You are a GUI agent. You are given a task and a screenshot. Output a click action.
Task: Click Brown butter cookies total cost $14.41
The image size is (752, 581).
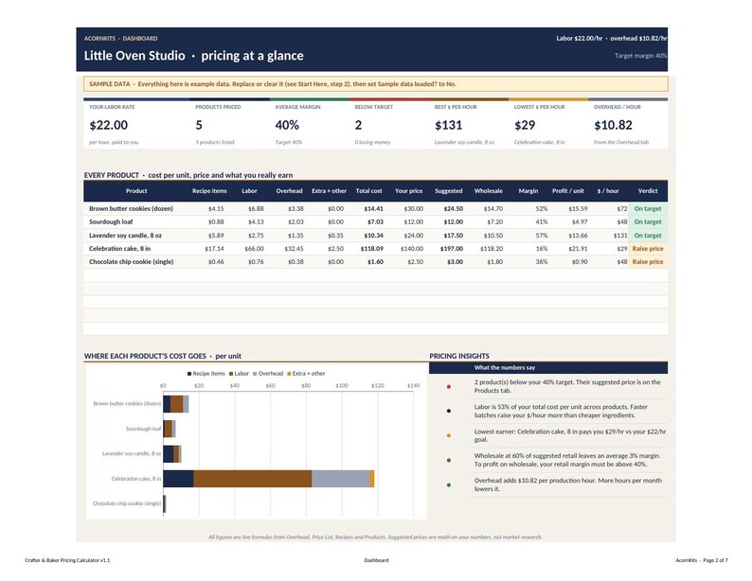click(373, 209)
